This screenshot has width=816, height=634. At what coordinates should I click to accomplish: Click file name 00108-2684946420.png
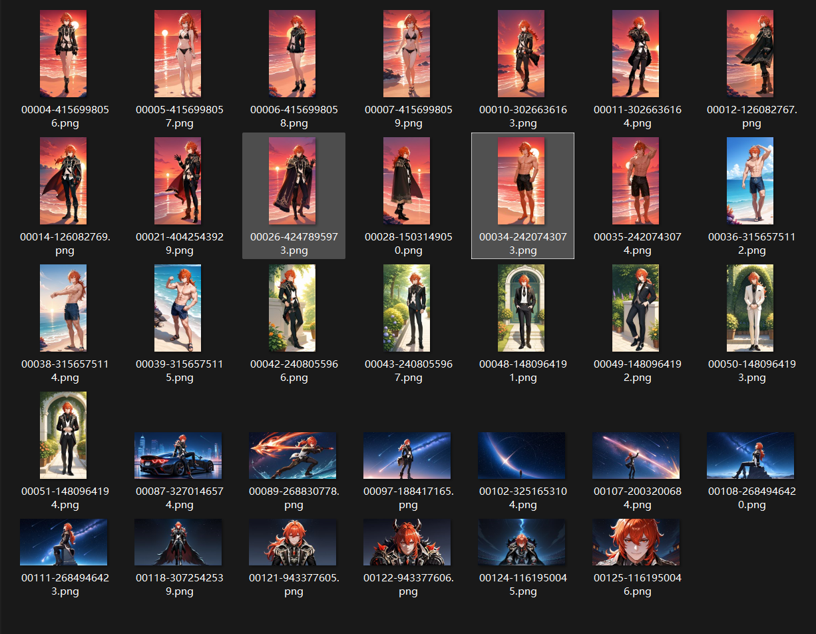(751, 498)
